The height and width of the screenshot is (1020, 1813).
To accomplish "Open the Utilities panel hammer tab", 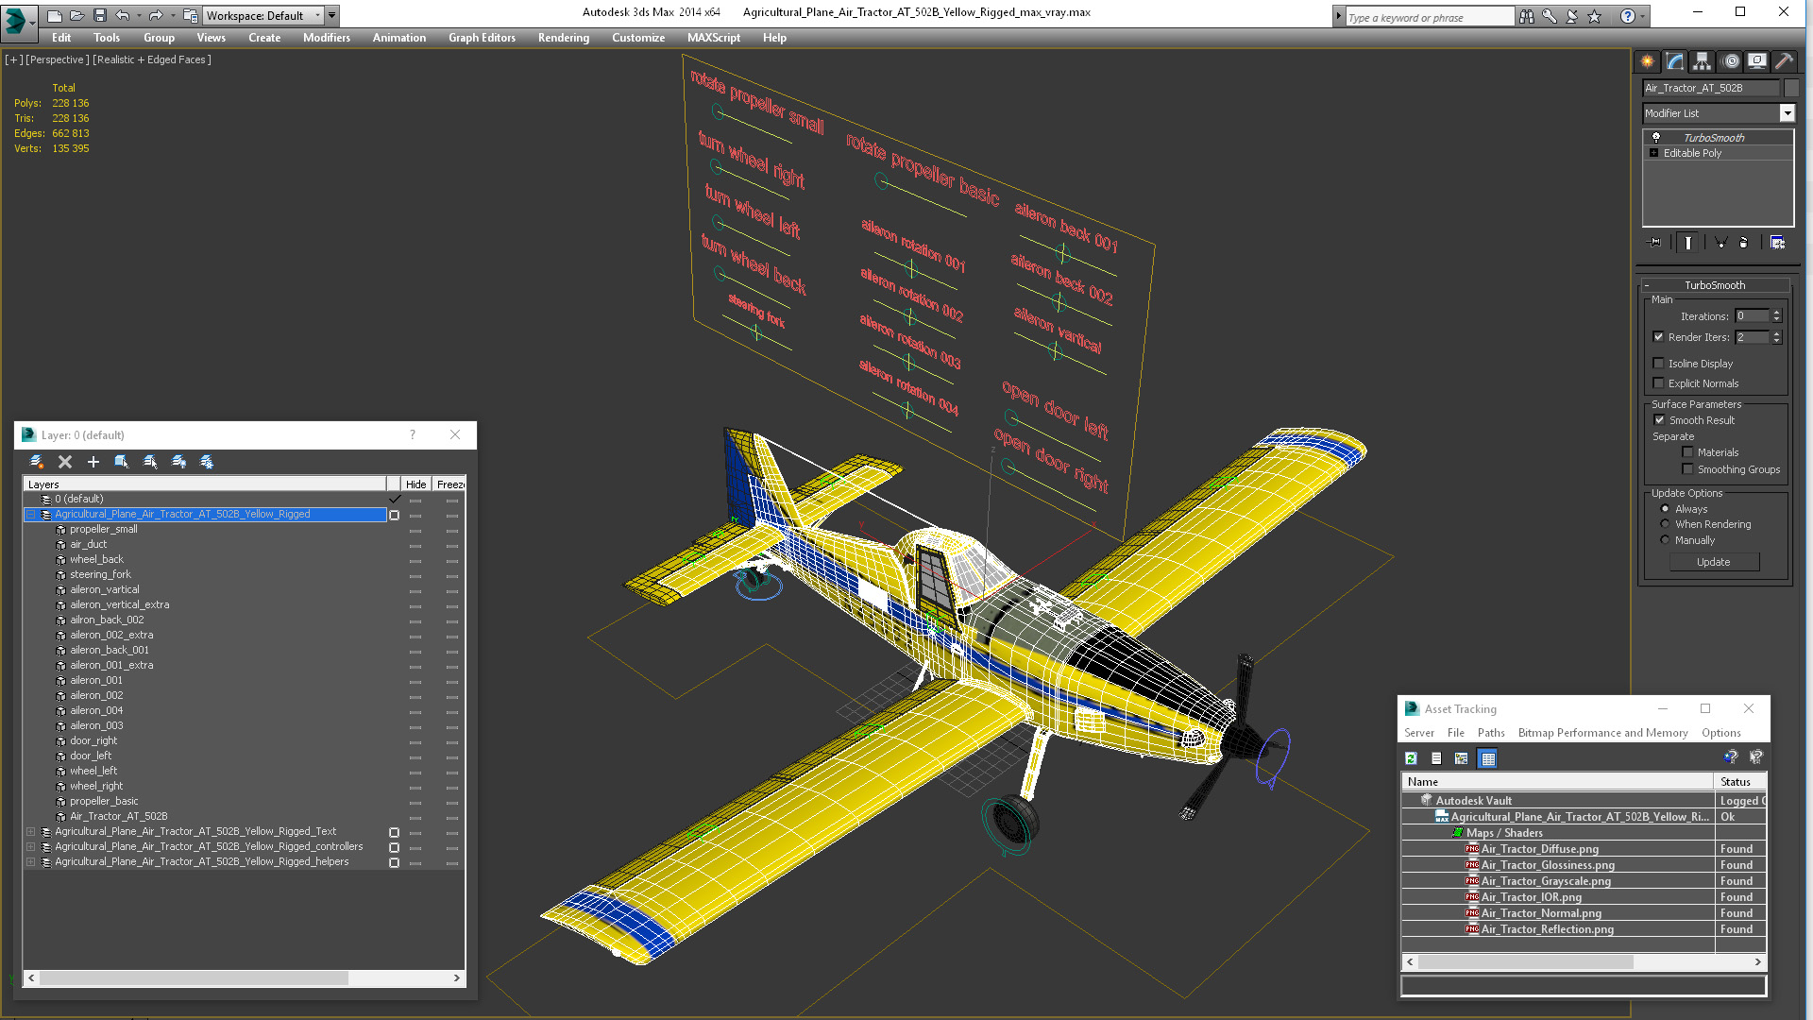I will [1784, 61].
